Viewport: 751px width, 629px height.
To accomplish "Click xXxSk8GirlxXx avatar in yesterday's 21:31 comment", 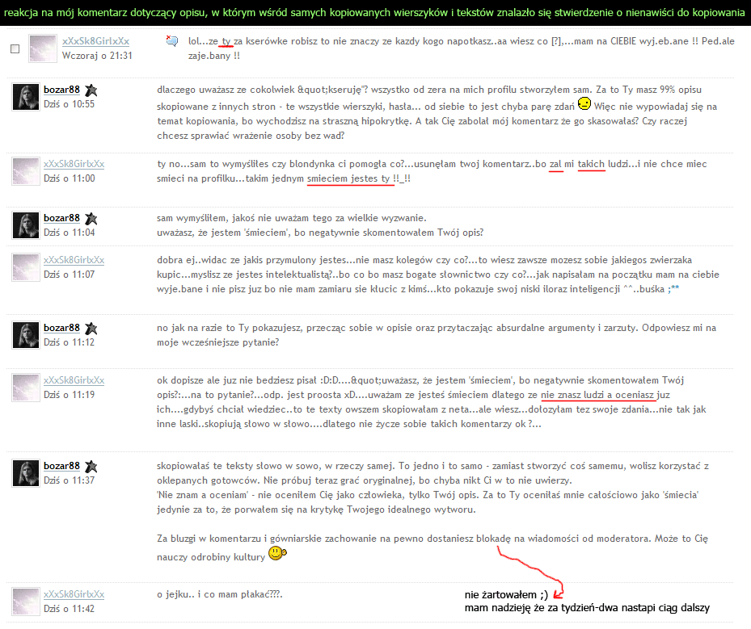I will click(x=42, y=49).
